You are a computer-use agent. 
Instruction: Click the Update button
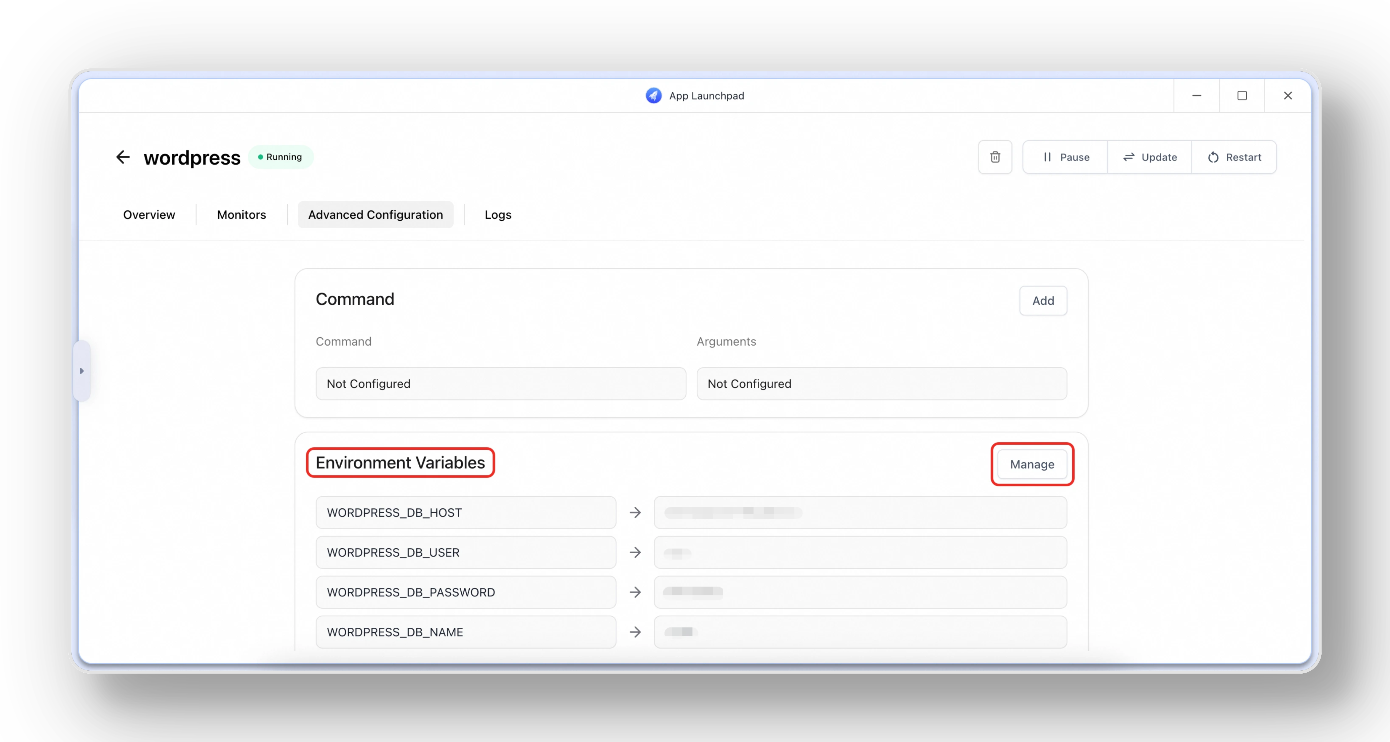coord(1150,157)
